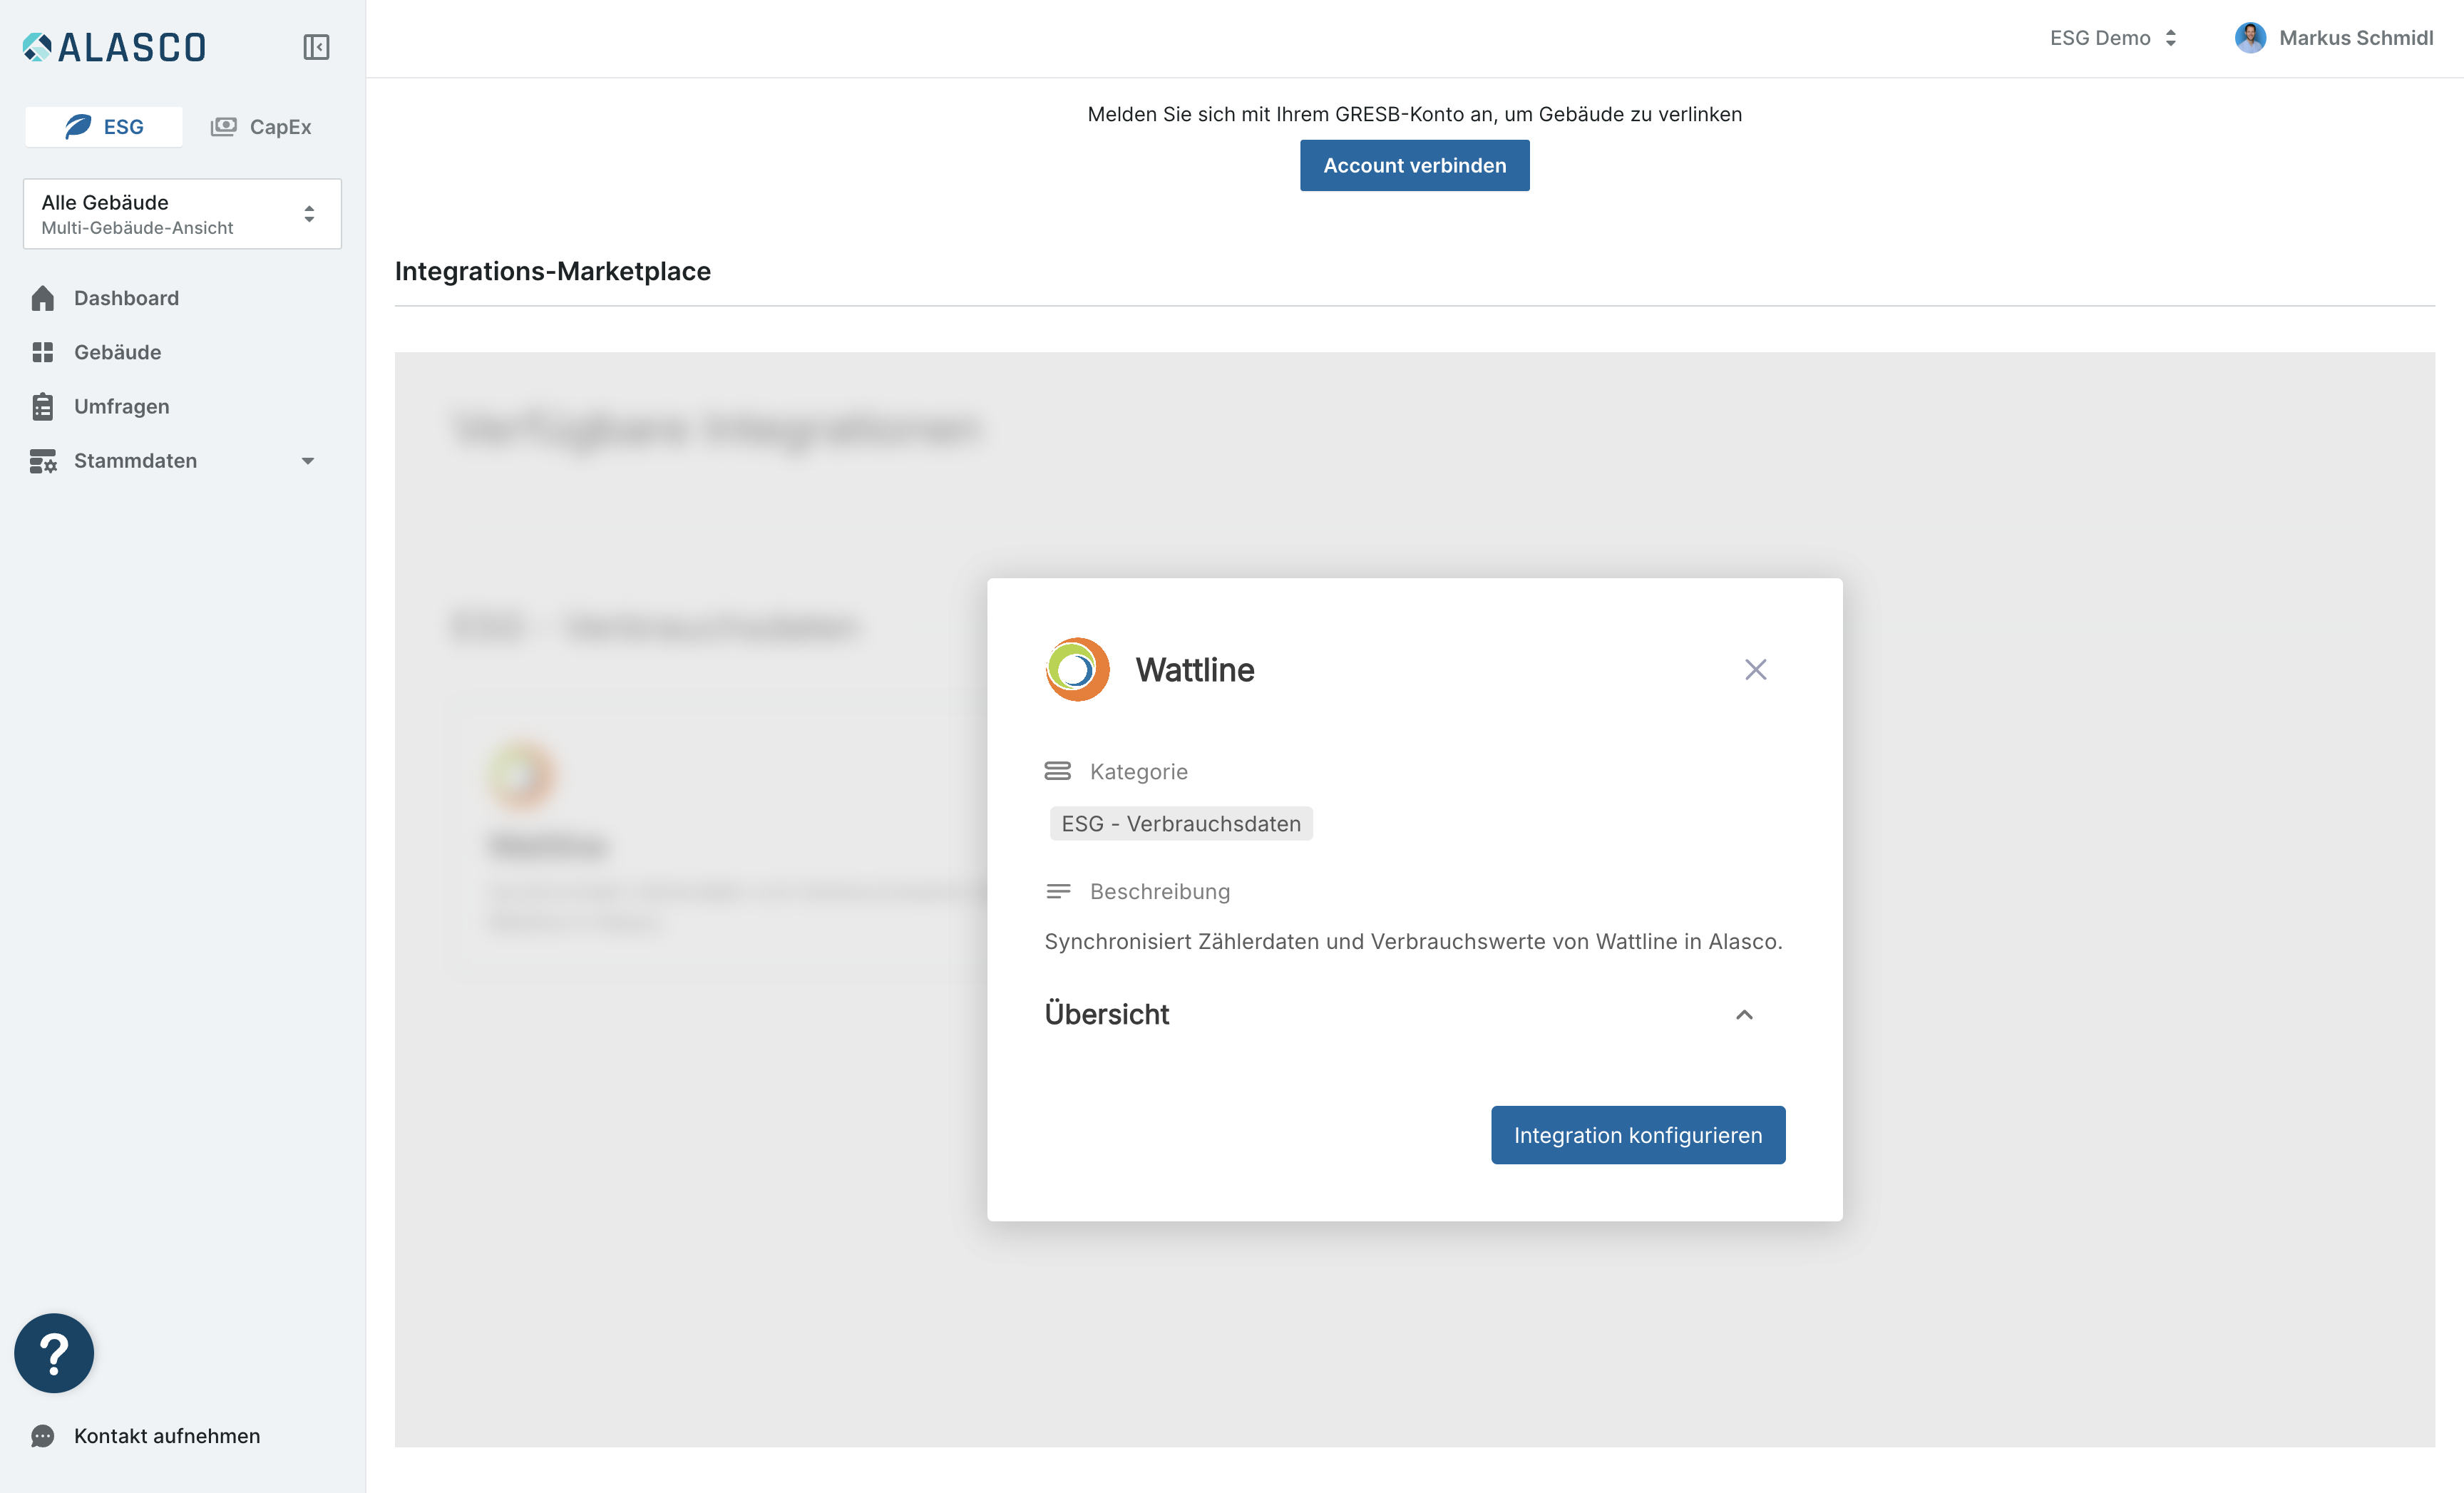The width and height of the screenshot is (2464, 1493).
Task: Click the Umfragen clipboard icon
Action: (x=42, y=406)
